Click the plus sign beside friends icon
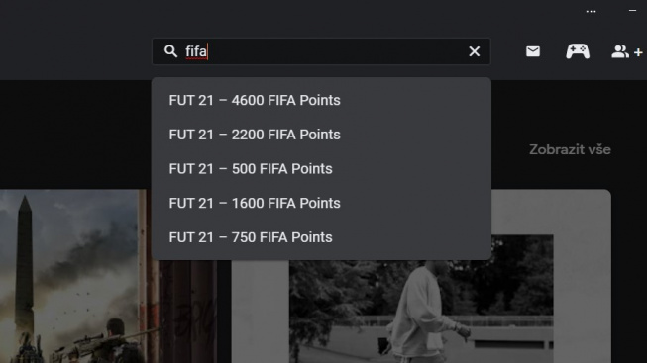 [638, 52]
